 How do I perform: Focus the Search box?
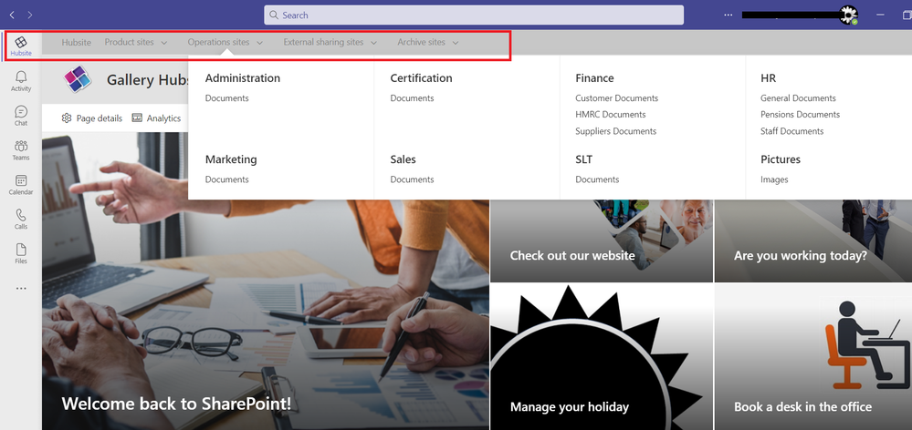[x=474, y=15]
